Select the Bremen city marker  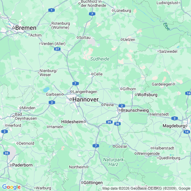click(14, 28)
